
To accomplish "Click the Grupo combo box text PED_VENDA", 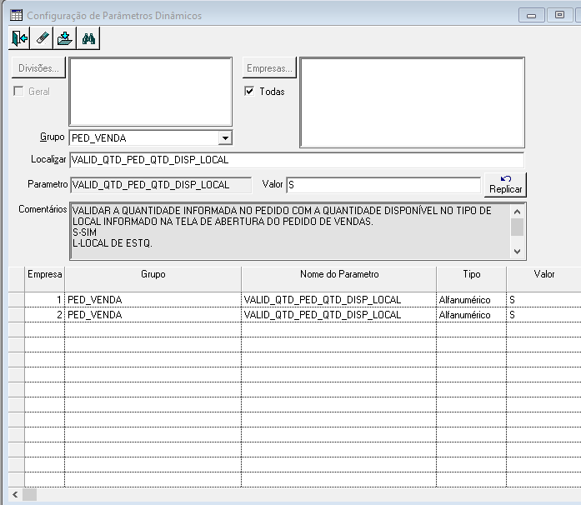I will 99,138.
